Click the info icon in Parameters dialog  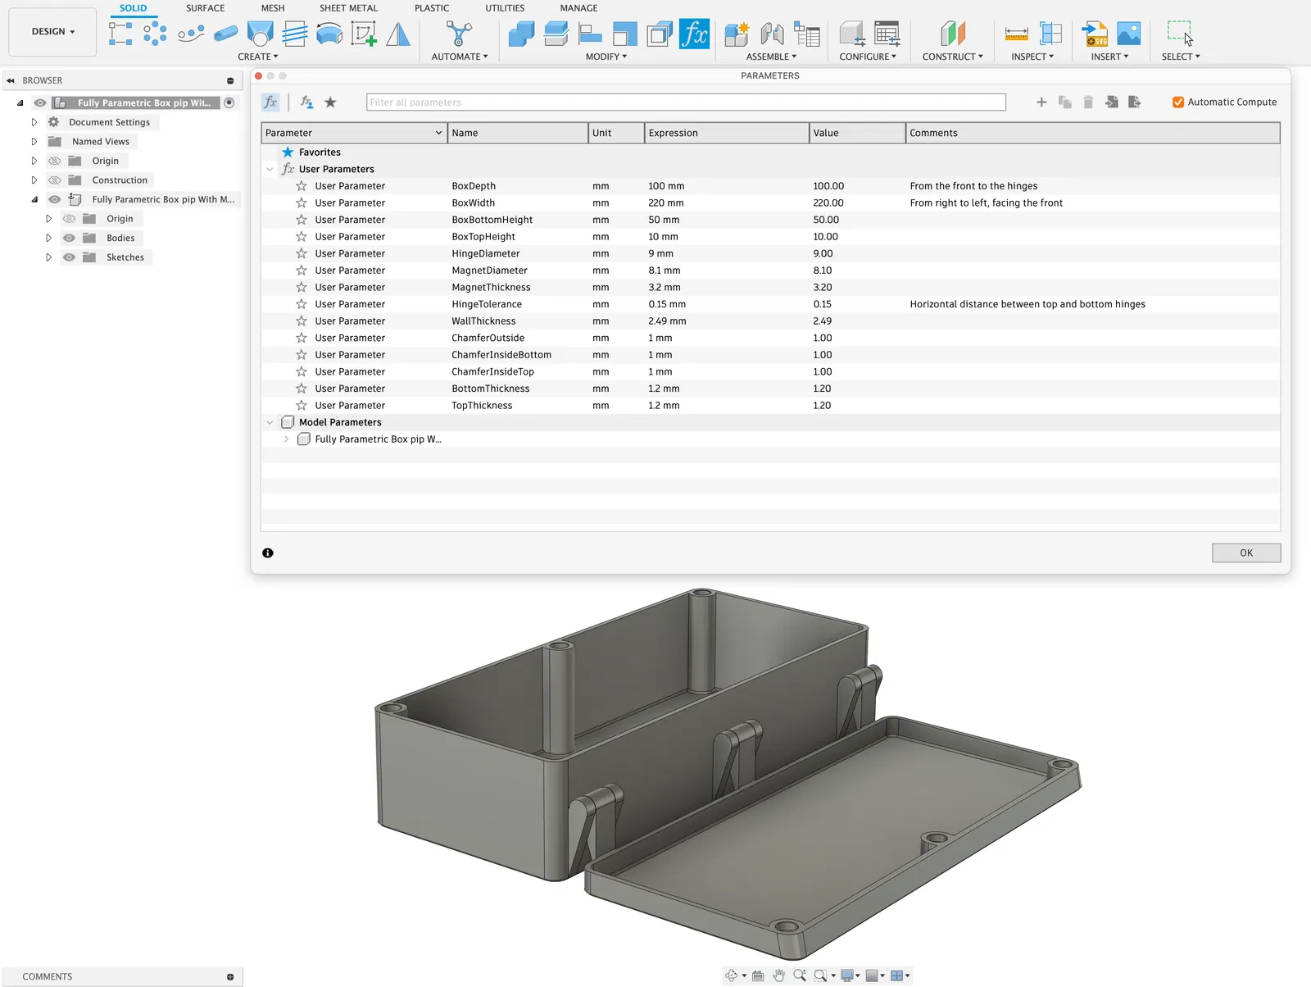[x=268, y=553]
